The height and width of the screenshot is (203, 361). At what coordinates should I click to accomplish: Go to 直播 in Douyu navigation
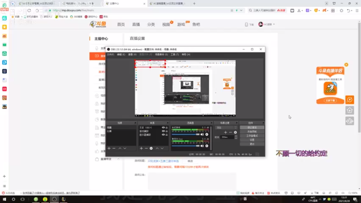tap(136, 24)
